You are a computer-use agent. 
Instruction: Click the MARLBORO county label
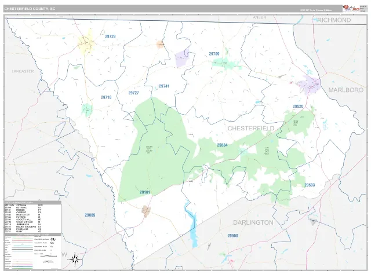345,90
